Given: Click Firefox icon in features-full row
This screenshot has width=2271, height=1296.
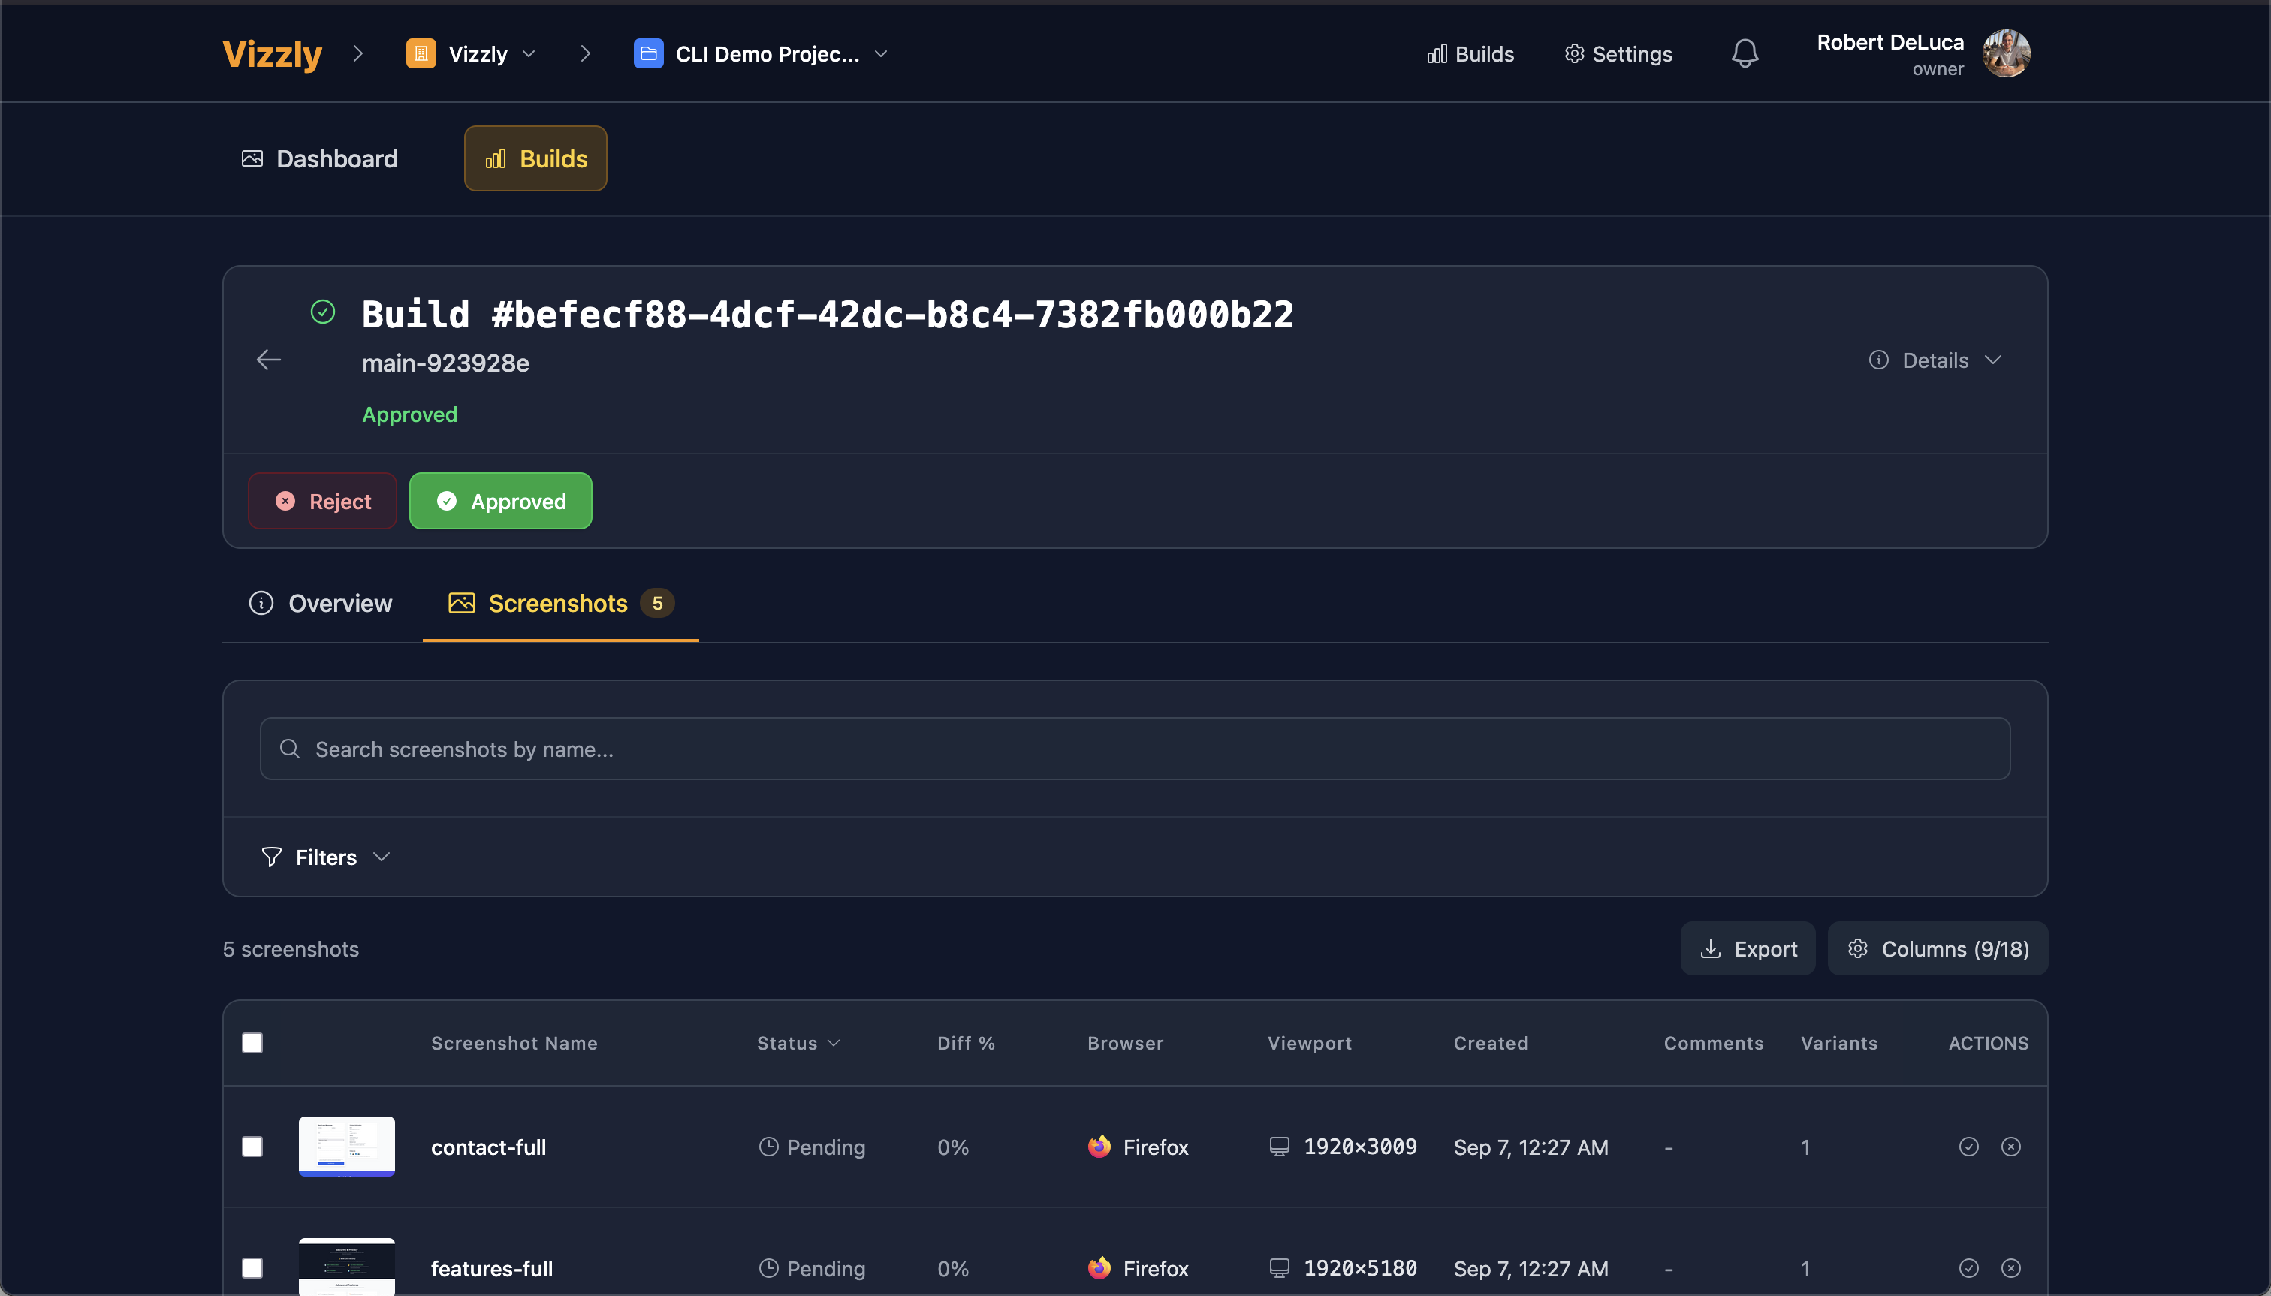Looking at the screenshot, I should coord(1099,1267).
